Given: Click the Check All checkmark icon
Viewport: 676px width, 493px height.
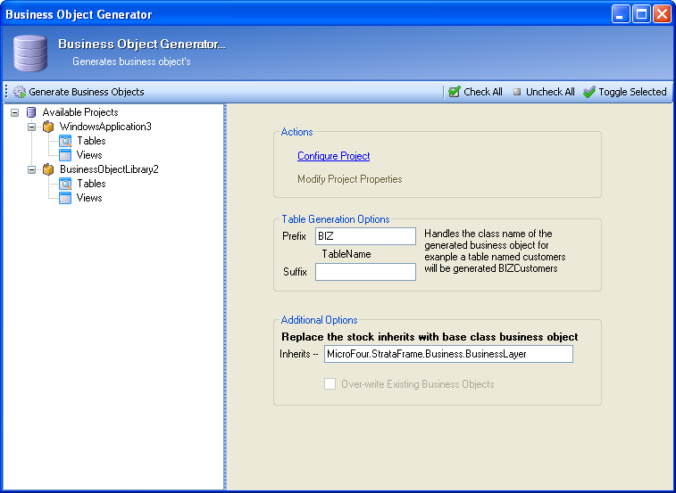Looking at the screenshot, I should click(455, 92).
